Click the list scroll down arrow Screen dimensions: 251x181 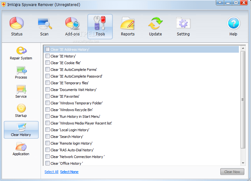tap(243, 163)
